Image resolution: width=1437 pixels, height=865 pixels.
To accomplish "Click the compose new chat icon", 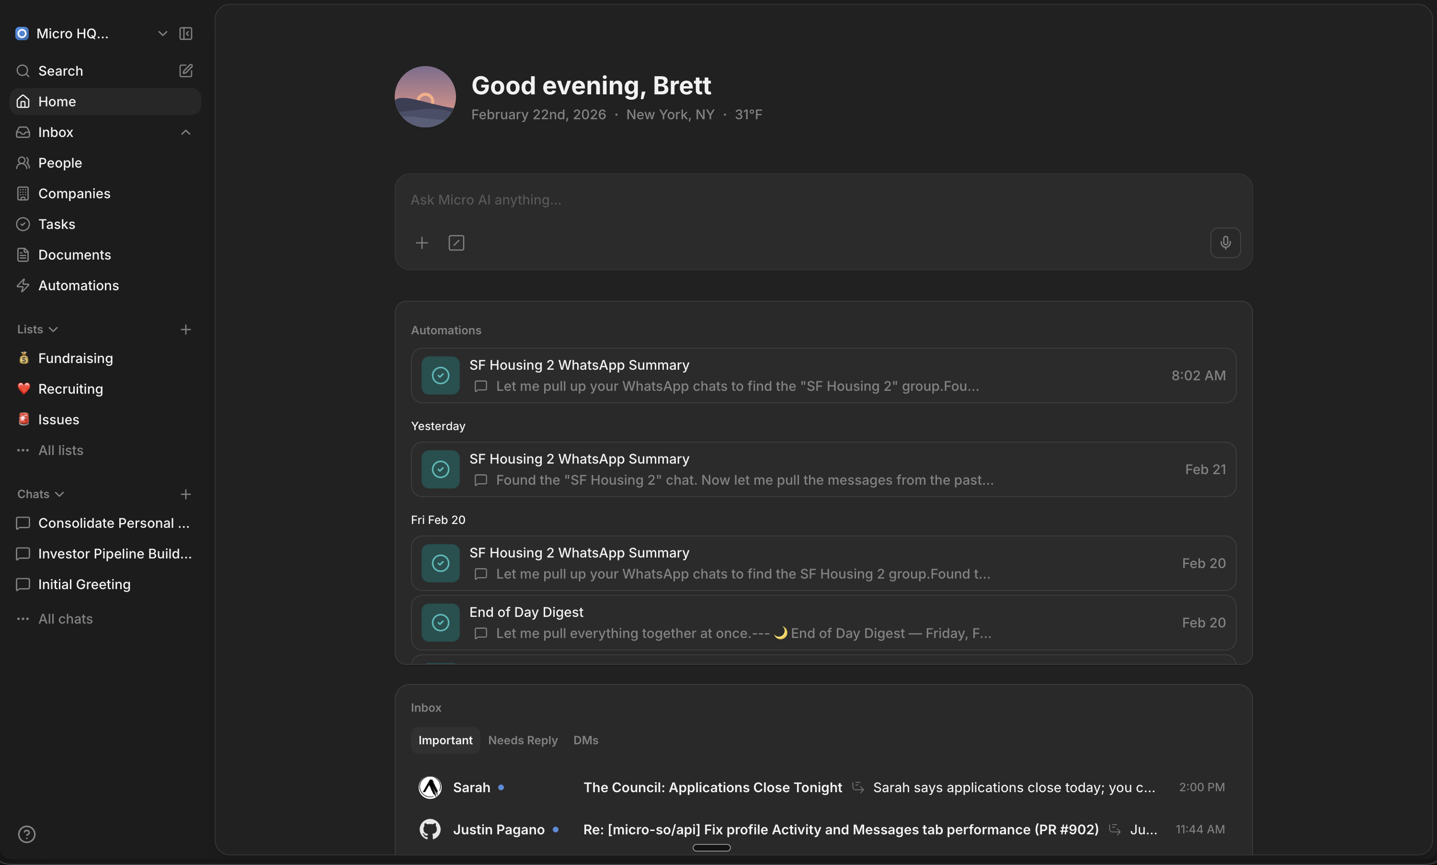I will pos(185,71).
